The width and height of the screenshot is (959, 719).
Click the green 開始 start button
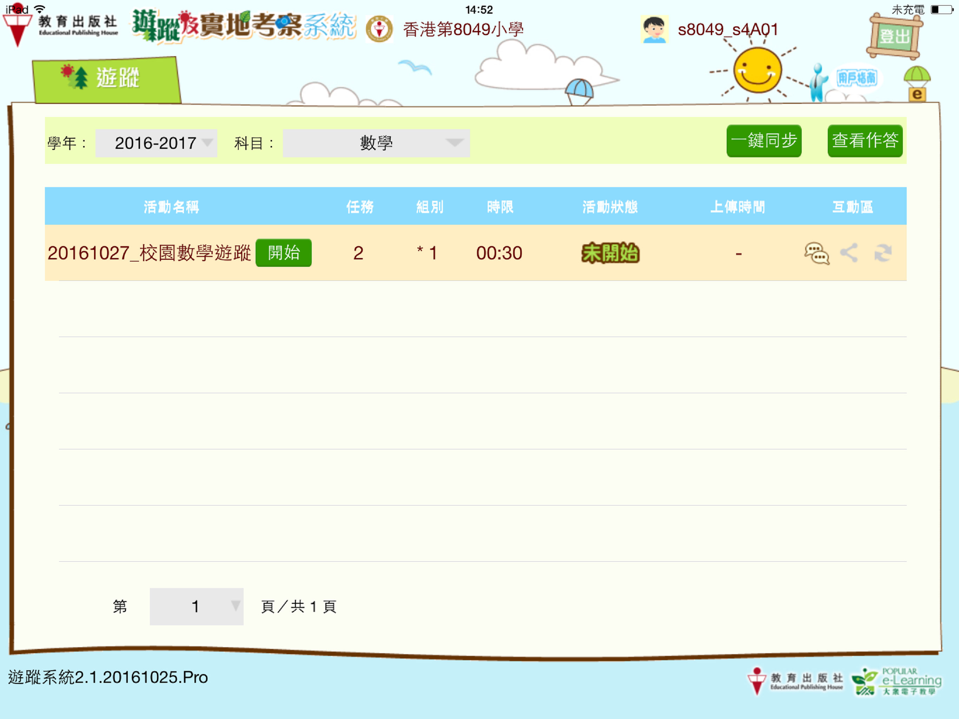click(x=284, y=253)
